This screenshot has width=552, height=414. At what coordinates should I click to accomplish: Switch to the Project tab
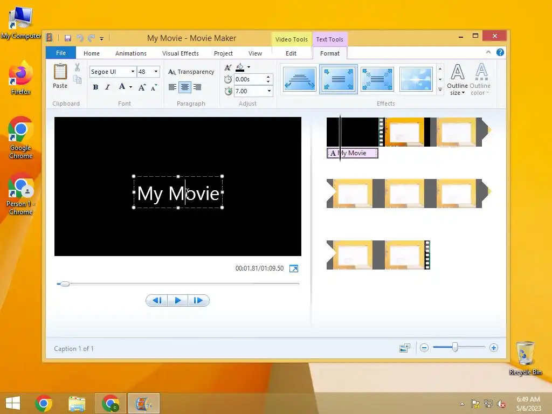point(223,53)
